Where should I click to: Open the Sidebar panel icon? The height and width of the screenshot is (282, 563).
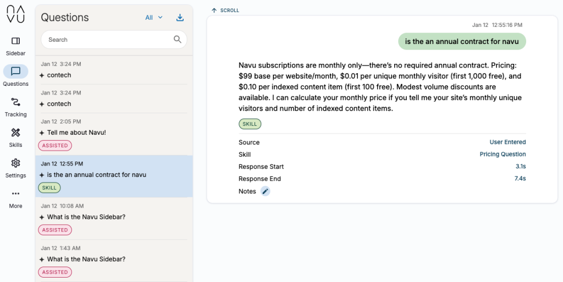[x=15, y=41]
